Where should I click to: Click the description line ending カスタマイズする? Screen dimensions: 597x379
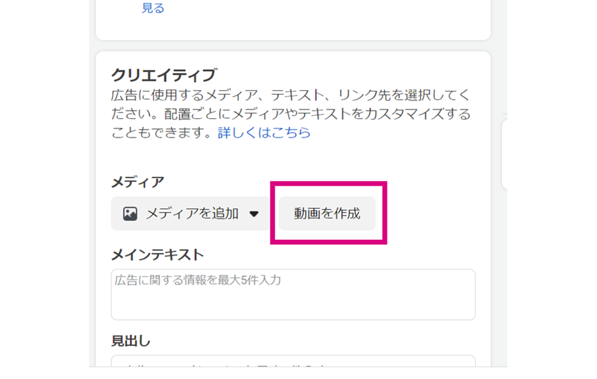click(291, 114)
